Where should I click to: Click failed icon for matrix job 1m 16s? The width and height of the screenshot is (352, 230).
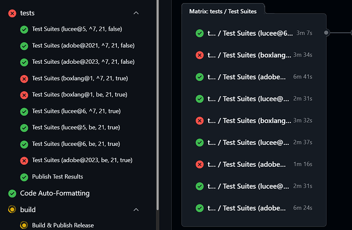[199, 165]
